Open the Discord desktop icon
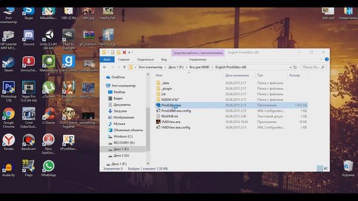The image size is (358, 201). (x=29, y=37)
